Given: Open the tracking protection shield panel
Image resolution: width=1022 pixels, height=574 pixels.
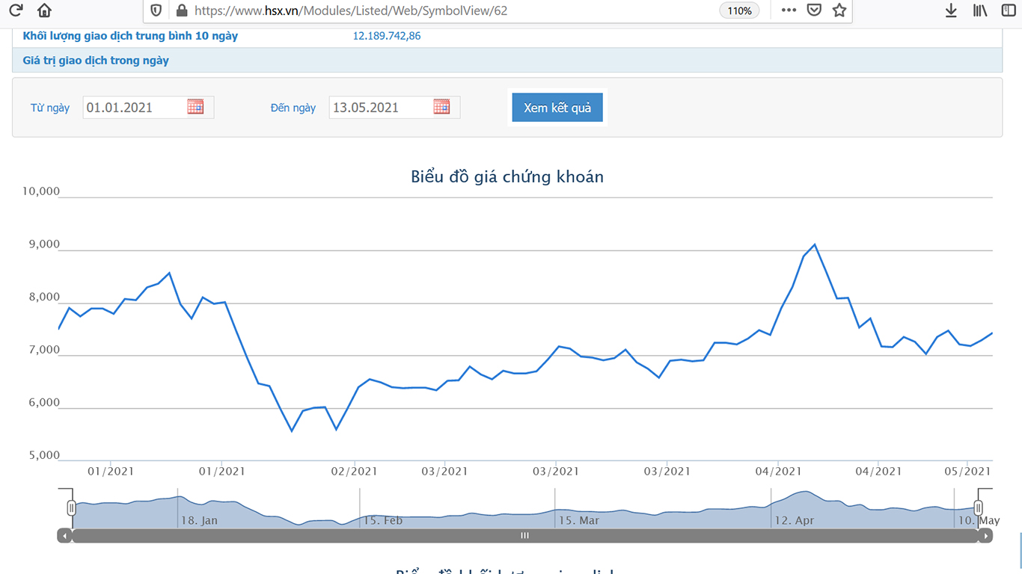Looking at the screenshot, I should [156, 10].
